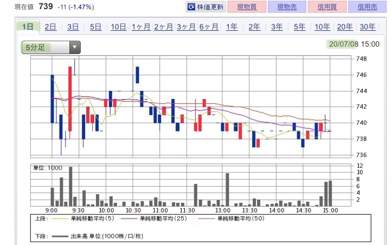This screenshot has width=392, height=245.
Task: Open the 現物売 order link
Action: 287,6
